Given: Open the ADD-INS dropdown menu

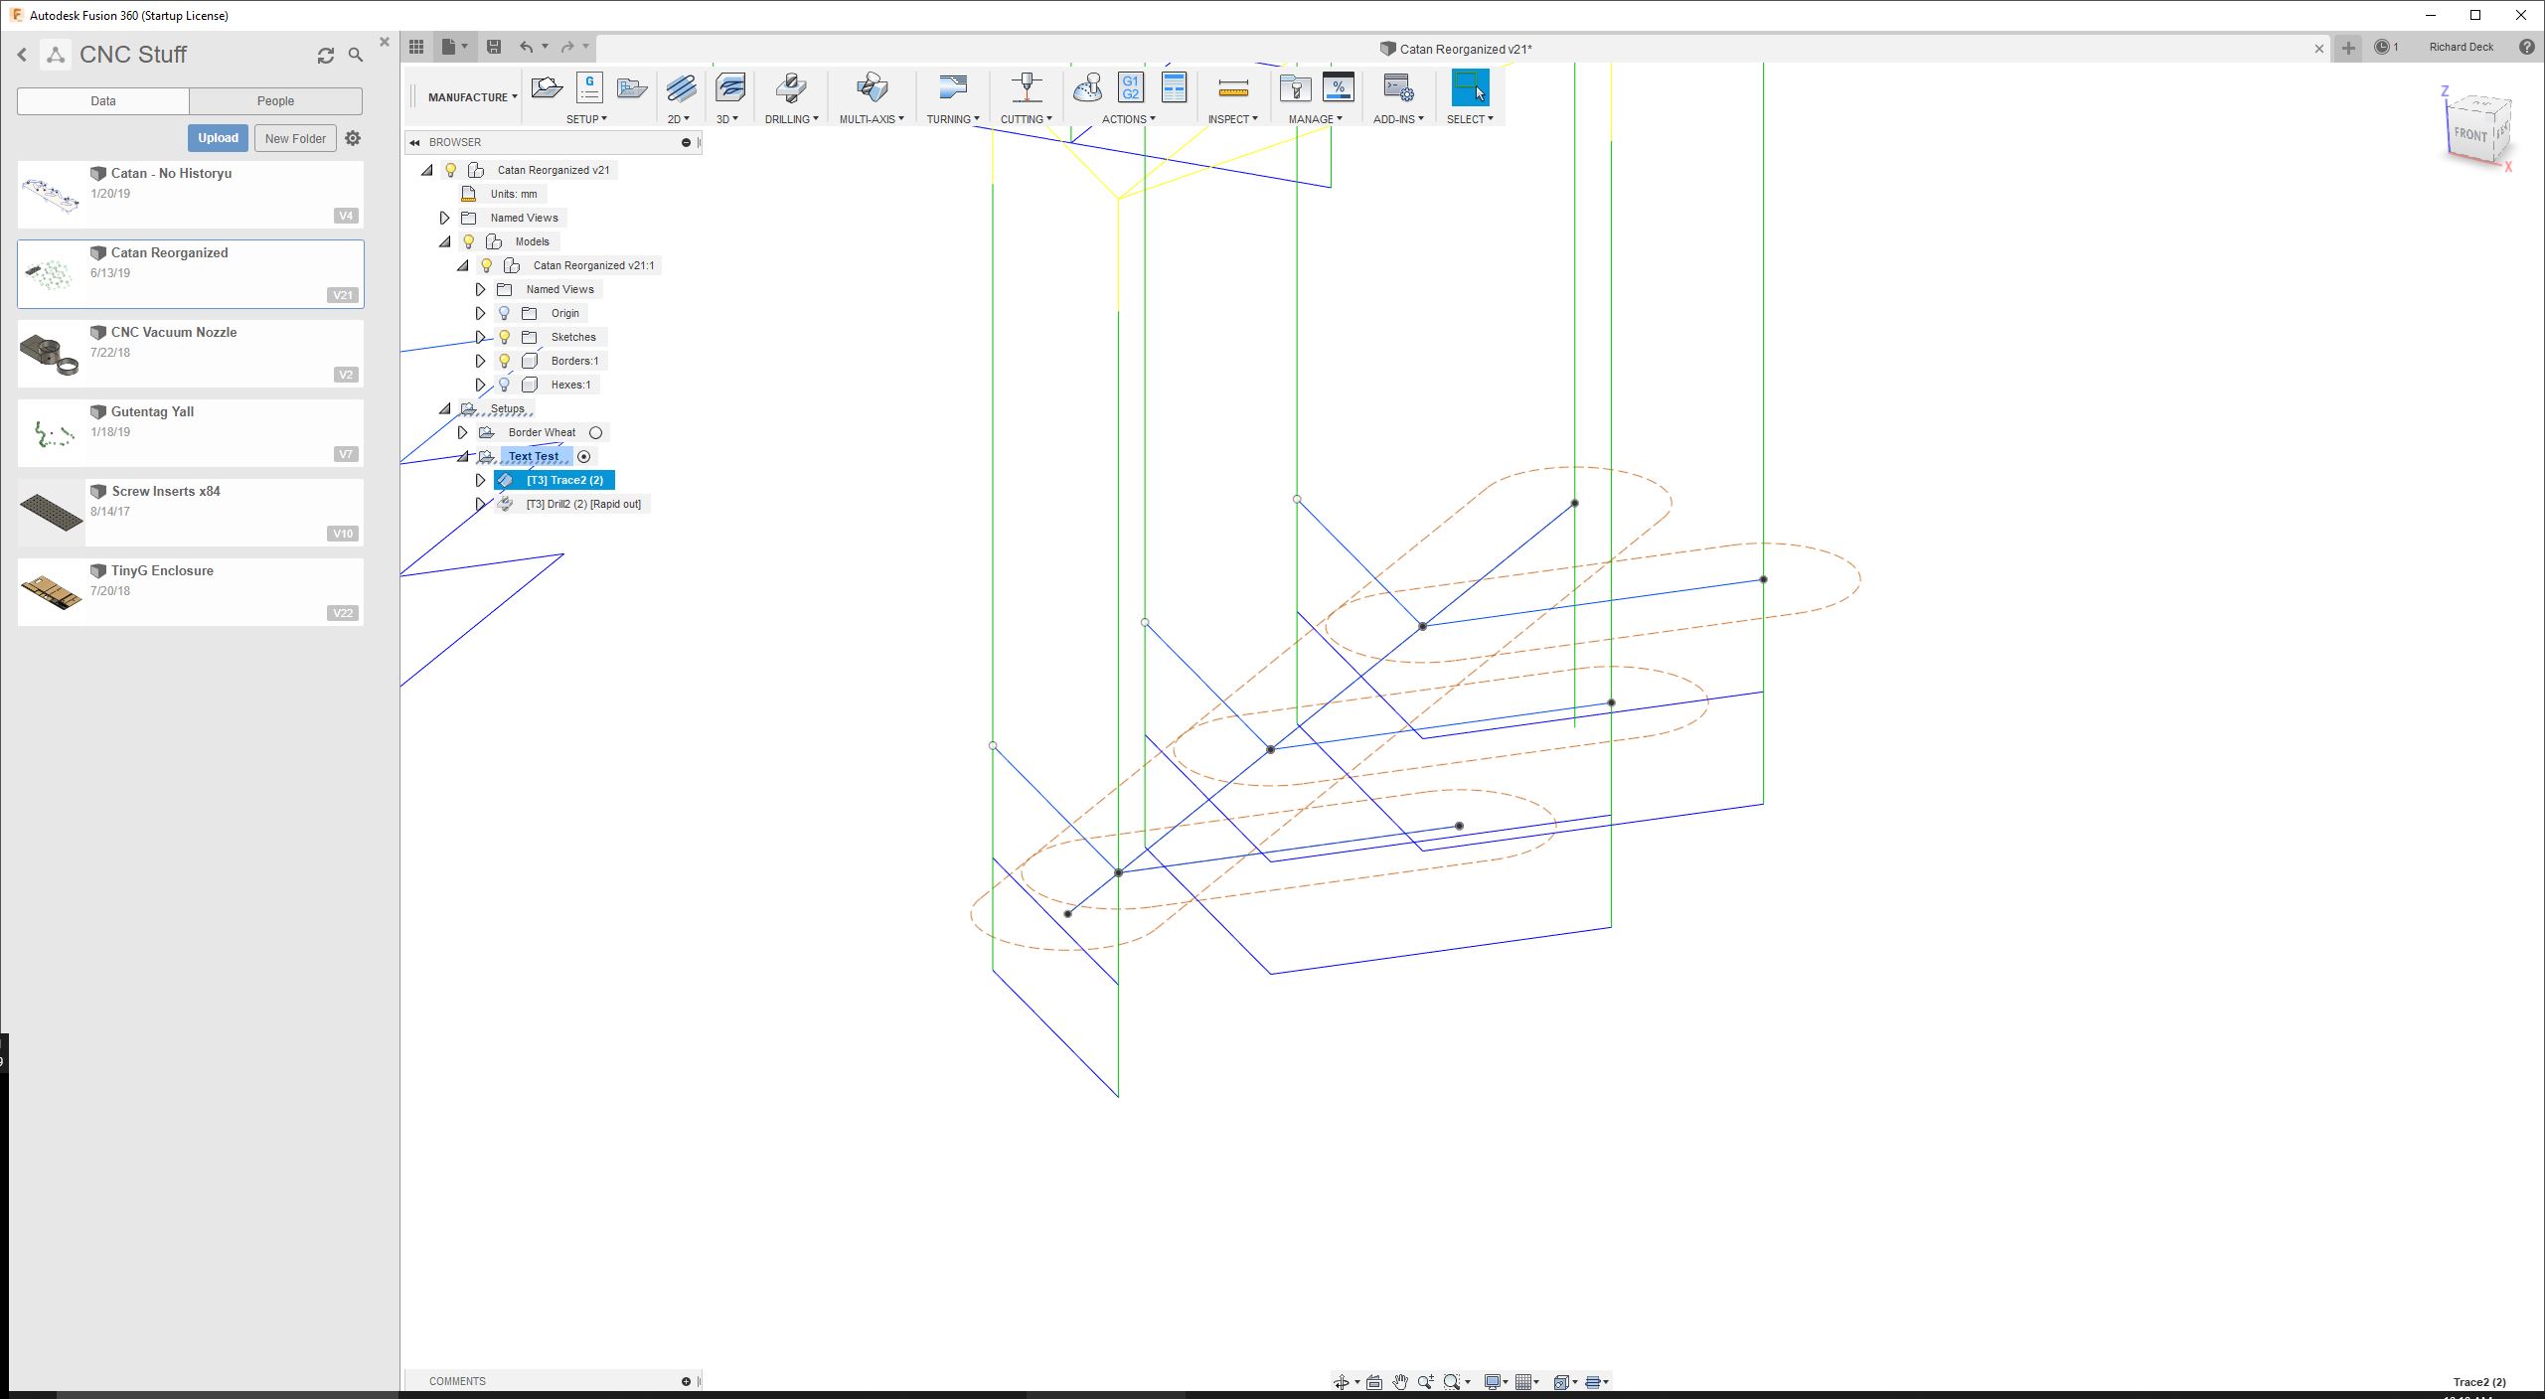Looking at the screenshot, I should (x=1398, y=119).
